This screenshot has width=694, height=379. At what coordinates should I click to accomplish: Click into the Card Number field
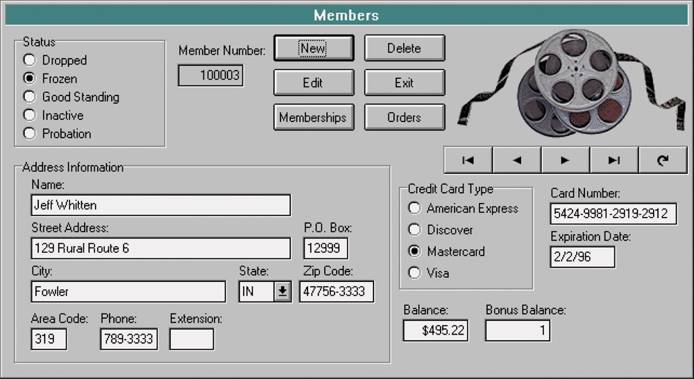pyautogui.click(x=613, y=213)
